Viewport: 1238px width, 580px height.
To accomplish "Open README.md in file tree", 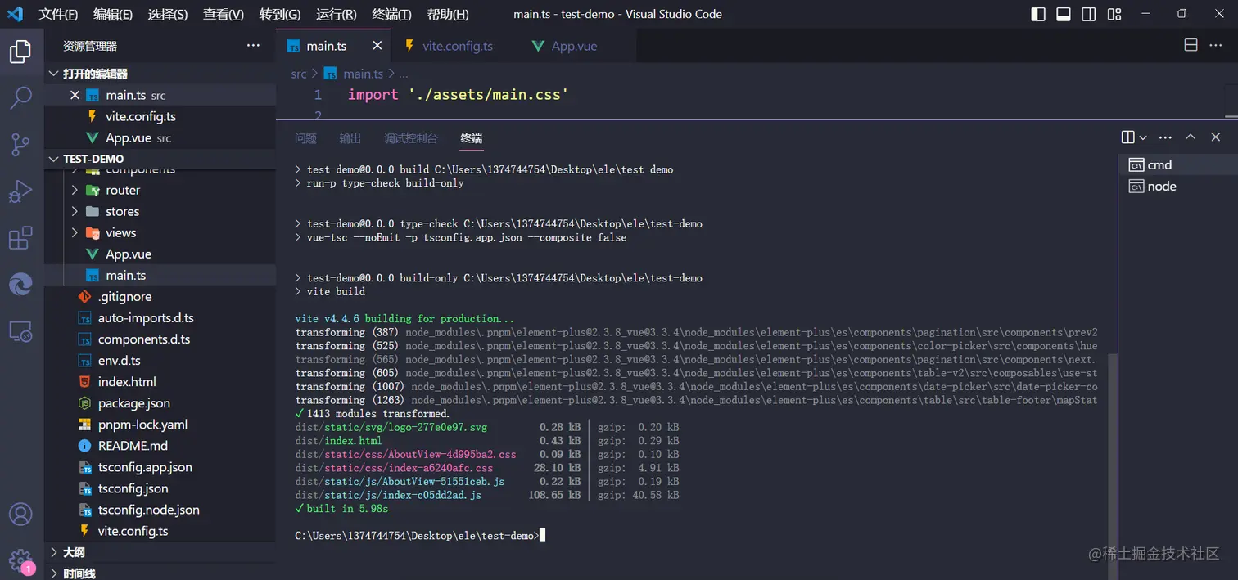I will coord(160,445).
